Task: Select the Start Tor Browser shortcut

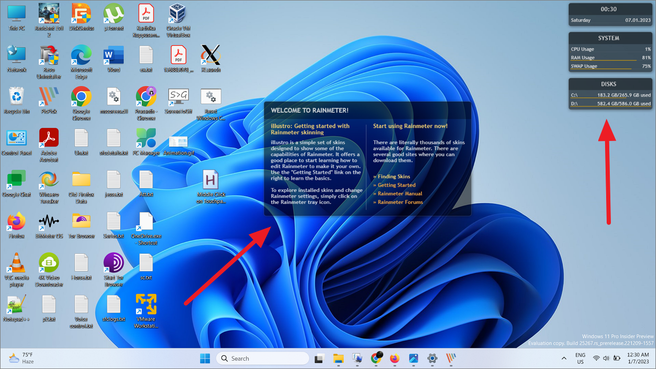Action: tap(113, 270)
